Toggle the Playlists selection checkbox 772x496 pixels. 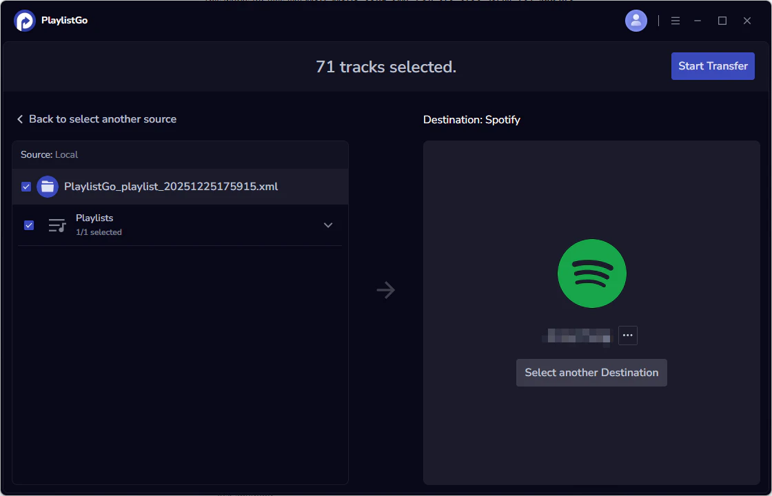pyautogui.click(x=28, y=225)
